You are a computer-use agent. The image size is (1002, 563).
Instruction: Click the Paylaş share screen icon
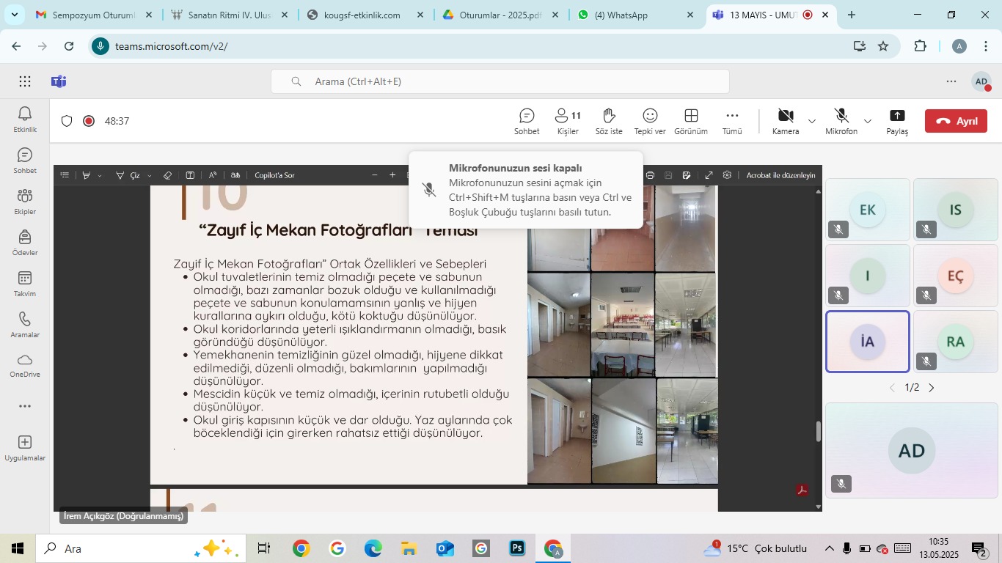point(896,121)
